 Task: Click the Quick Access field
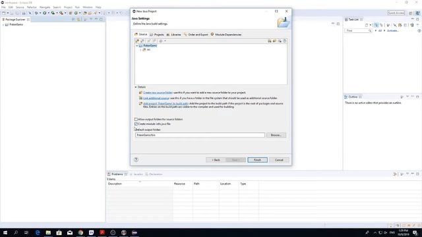(396, 13)
